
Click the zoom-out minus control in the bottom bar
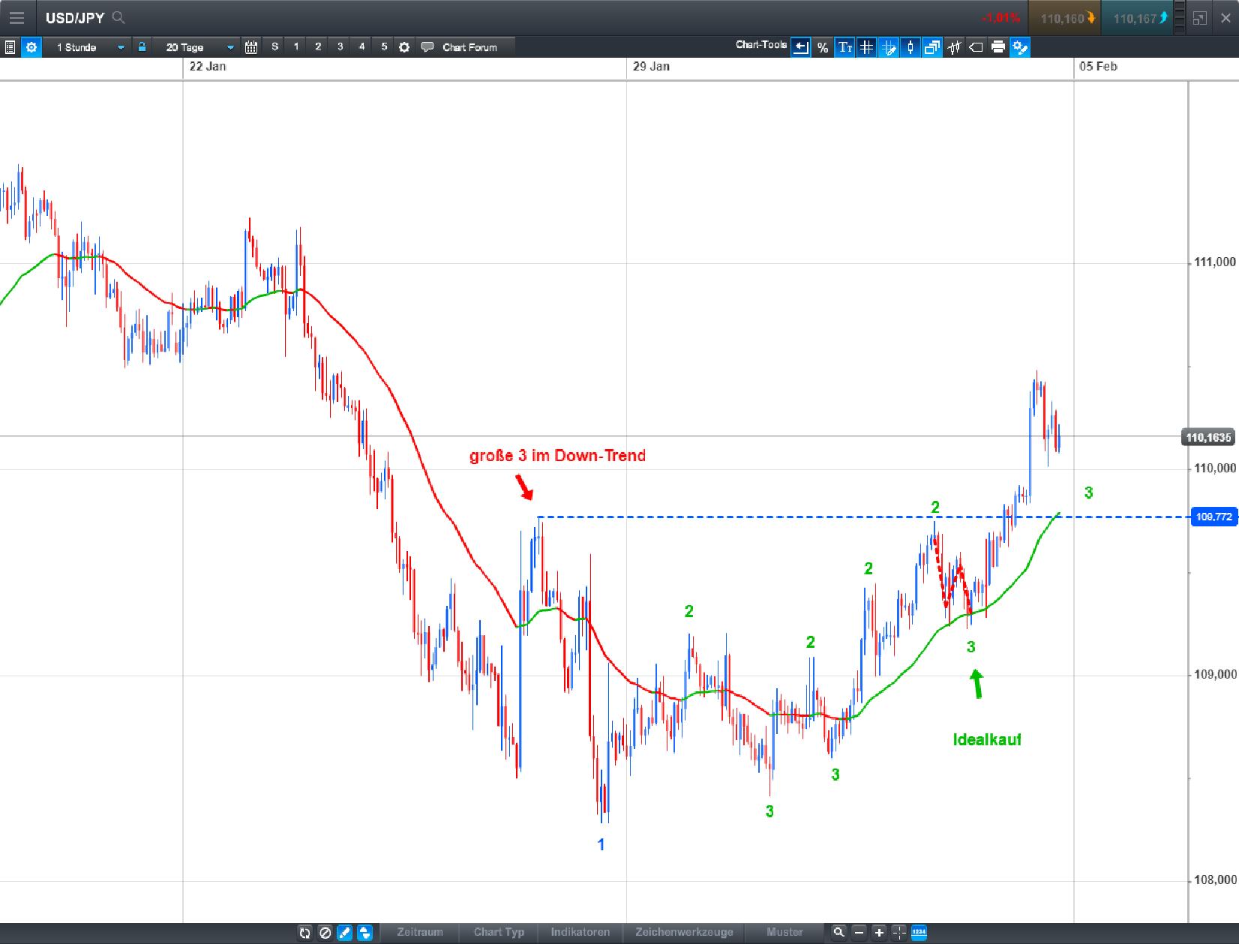click(858, 933)
